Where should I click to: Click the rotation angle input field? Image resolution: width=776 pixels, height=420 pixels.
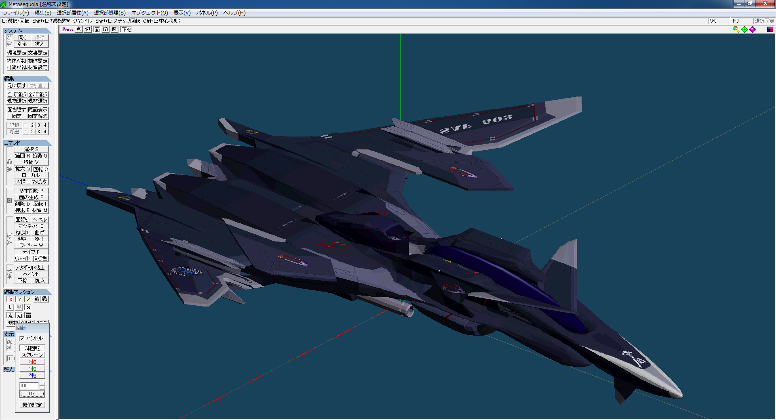[x=29, y=386]
